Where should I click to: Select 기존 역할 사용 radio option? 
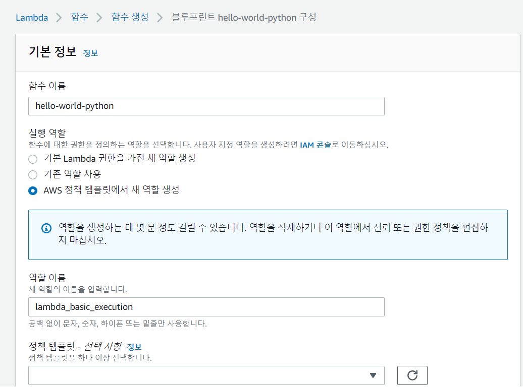[x=33, y=174]
